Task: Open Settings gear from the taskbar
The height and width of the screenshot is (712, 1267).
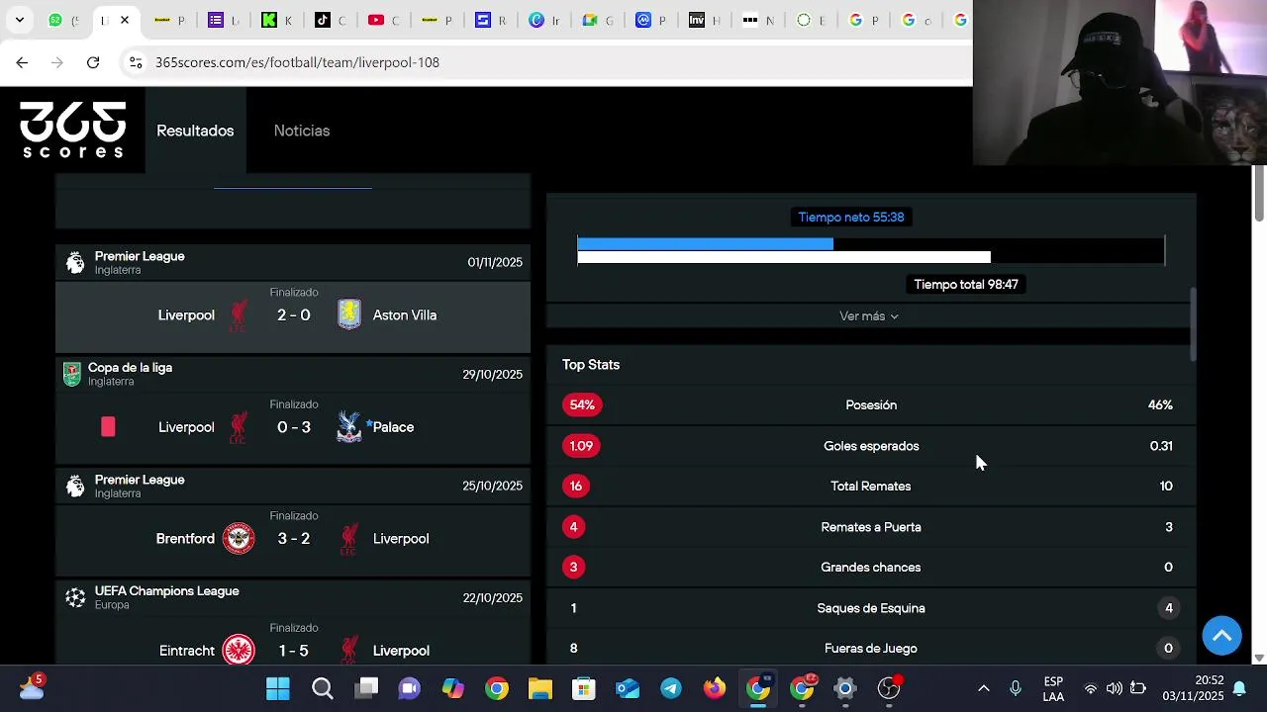Action: pyautogui.click(x=845, y=688)
